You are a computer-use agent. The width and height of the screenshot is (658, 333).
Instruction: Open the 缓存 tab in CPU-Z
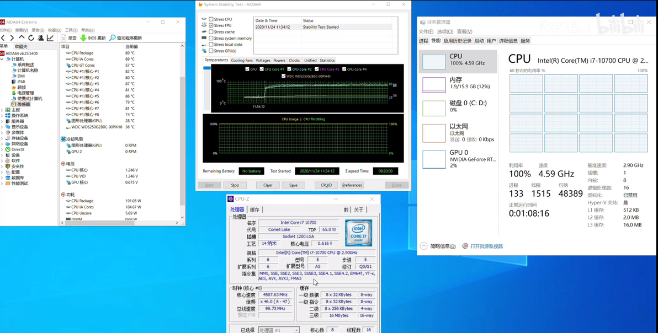[x=254, y=210]
